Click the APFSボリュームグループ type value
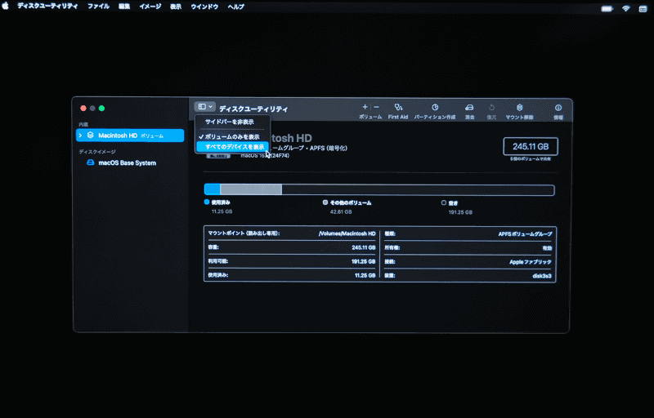Image resolution: width=654 pixels, height=418 pixels. point(525,234)
